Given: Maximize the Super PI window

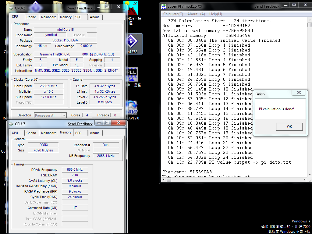Looking at the screenshot, I should pyautogui.click(x=294, y=5).
